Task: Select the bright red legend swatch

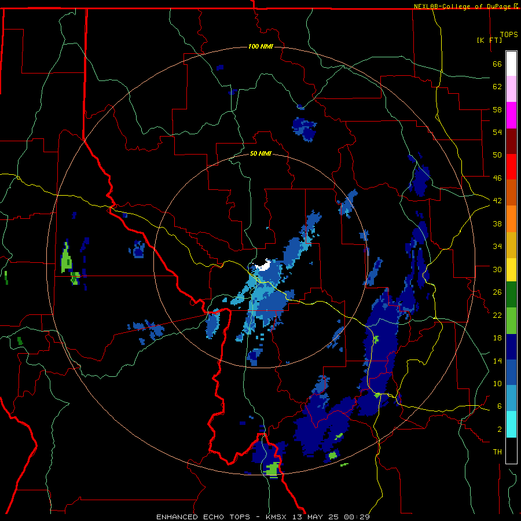Action: pyautogui.click(x=511, y=167)
